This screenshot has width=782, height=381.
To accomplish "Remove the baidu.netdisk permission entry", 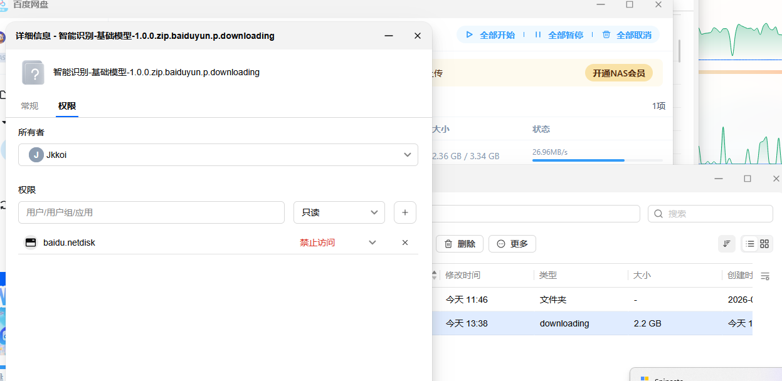I will pyautogui.click(x=405, y=243).
